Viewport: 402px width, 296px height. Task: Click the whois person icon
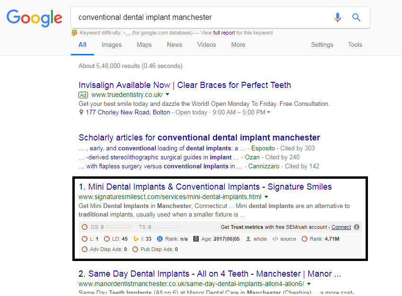(248, 239)
